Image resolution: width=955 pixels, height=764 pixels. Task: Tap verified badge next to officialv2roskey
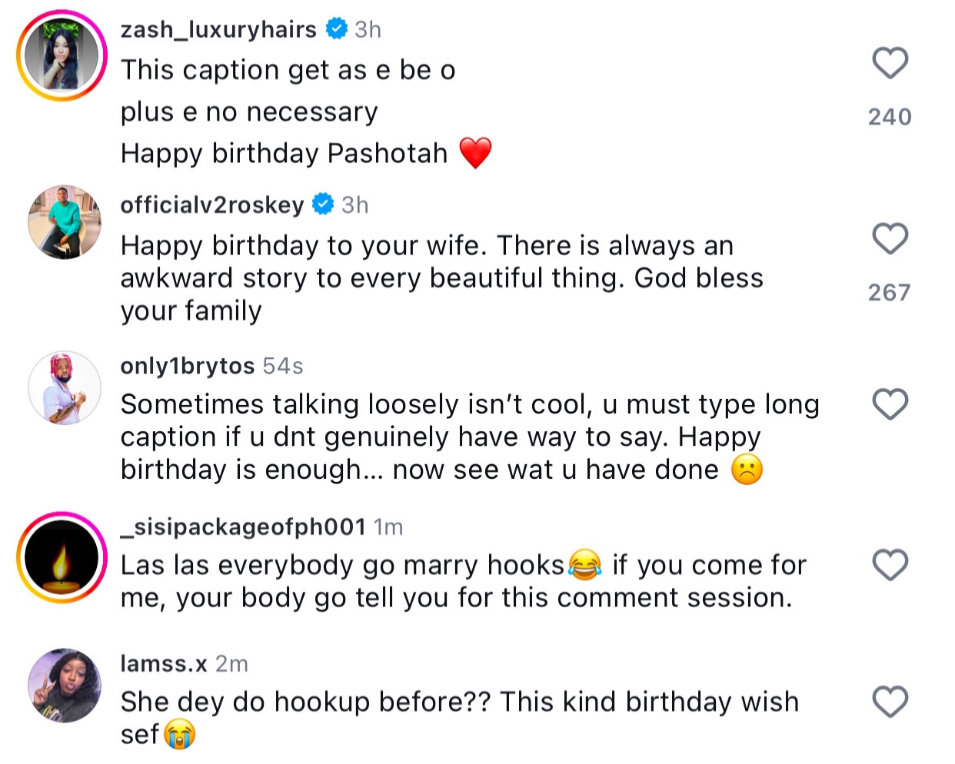(x=323, y=204)
